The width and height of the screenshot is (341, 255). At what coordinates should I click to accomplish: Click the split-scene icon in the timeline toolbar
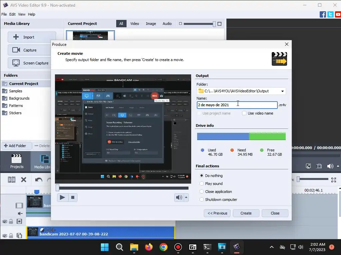[12, 180]
